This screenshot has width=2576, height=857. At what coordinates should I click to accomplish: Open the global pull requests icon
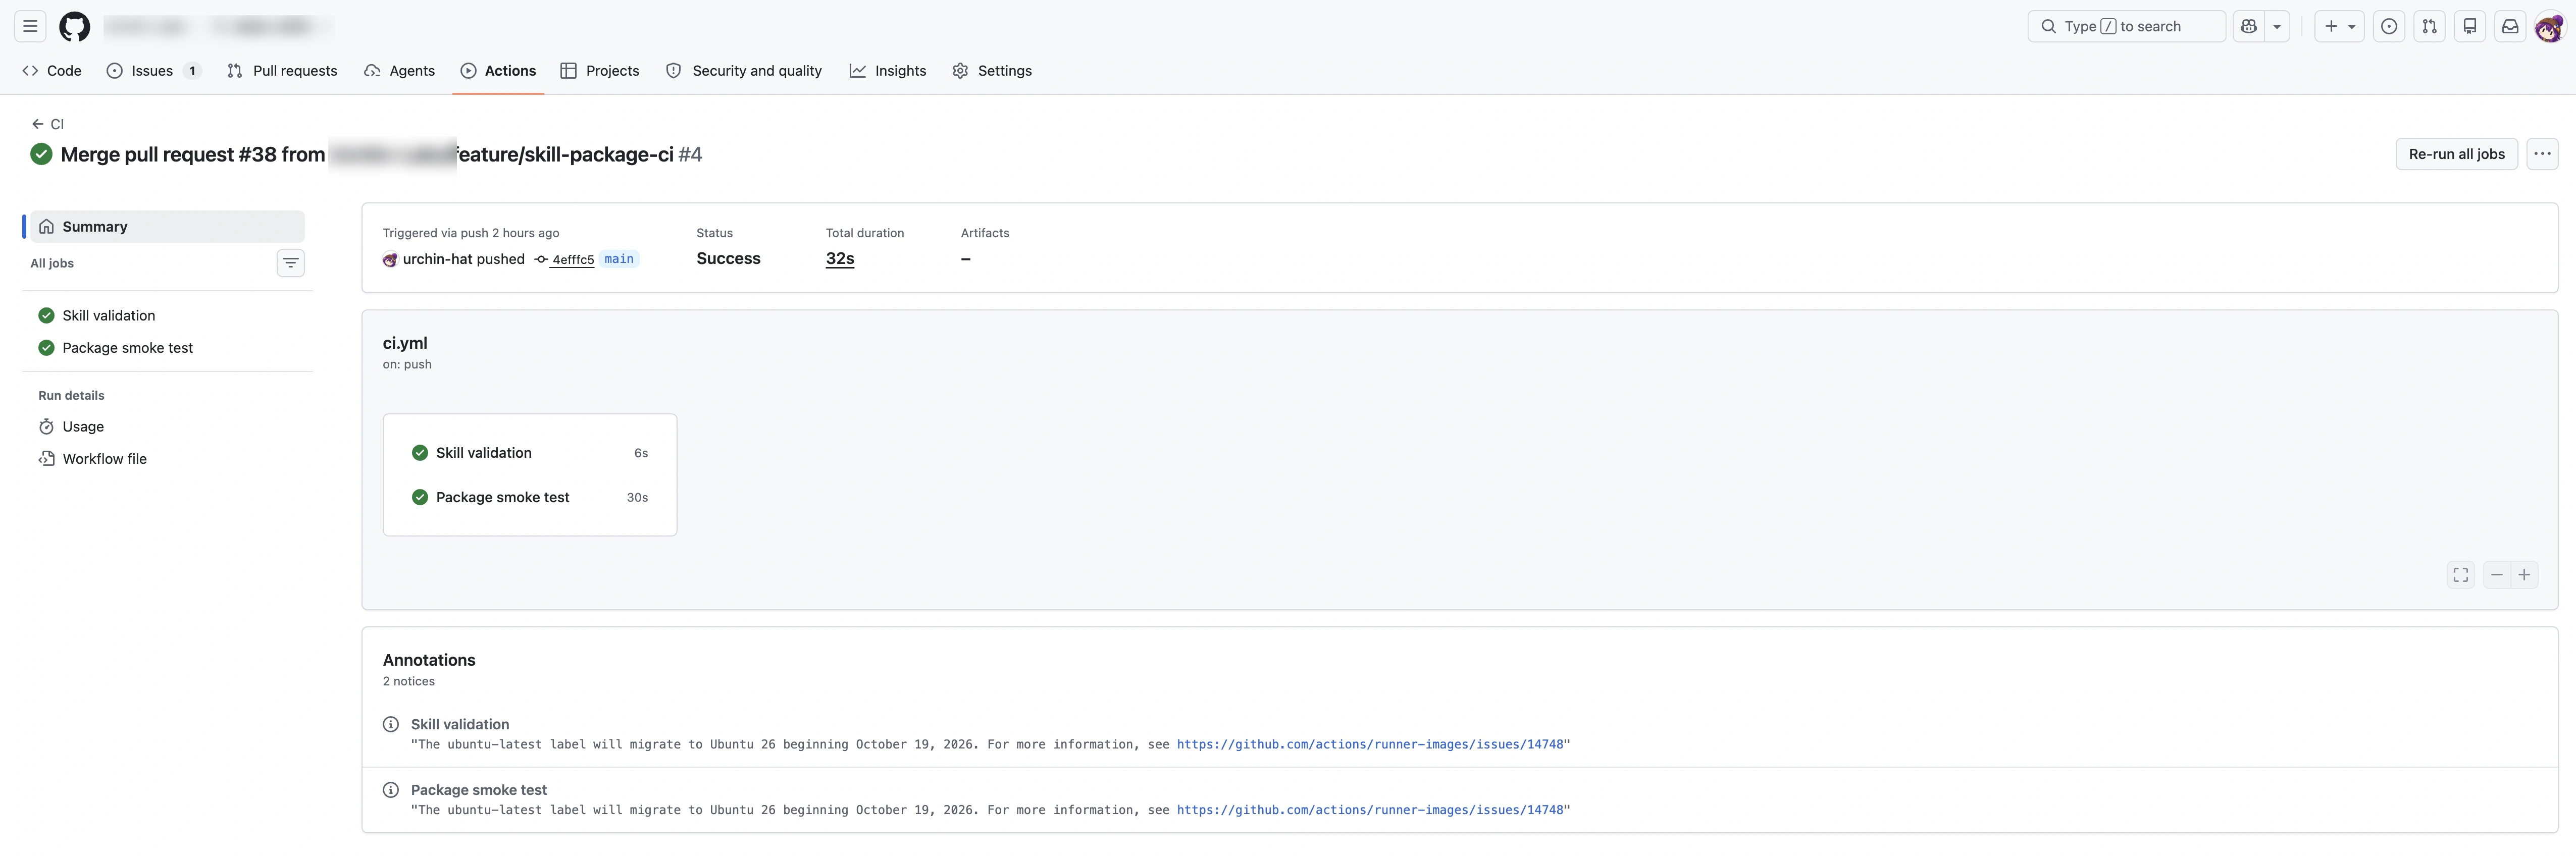2429,26
